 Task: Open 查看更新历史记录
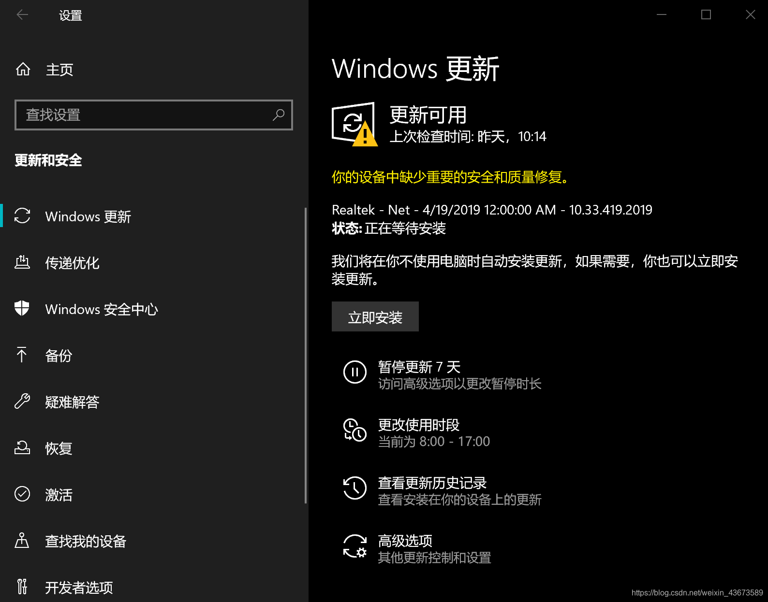432,483
